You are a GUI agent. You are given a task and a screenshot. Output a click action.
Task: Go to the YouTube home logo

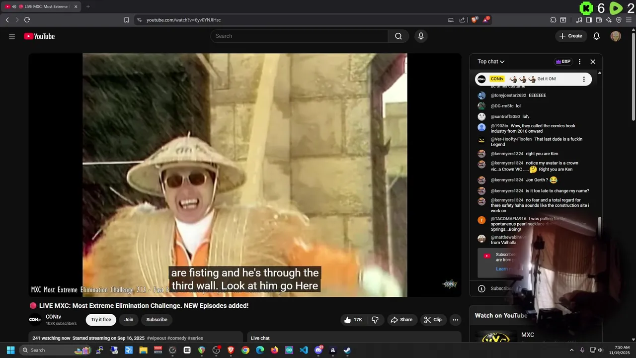(x=39, y=36)
